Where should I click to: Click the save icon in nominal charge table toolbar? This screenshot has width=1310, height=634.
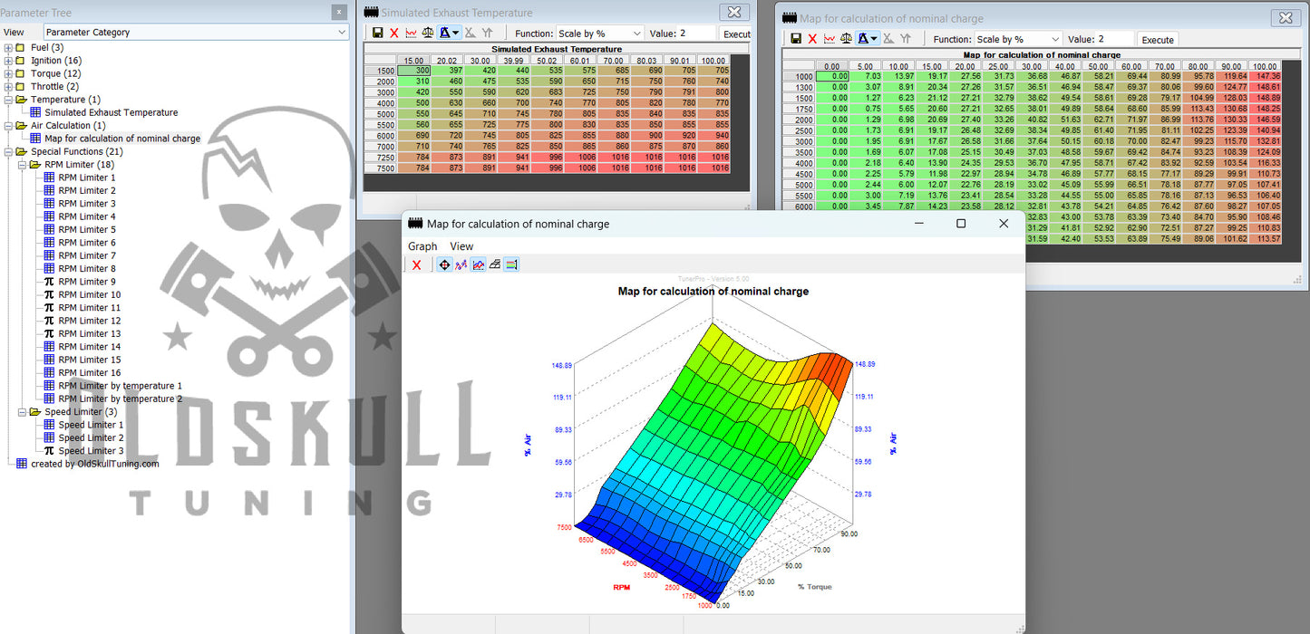pyautogui.click(x=795, y=39)
